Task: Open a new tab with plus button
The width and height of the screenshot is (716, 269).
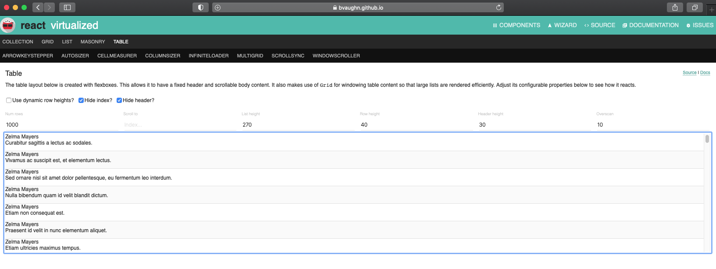Action: 711,9
